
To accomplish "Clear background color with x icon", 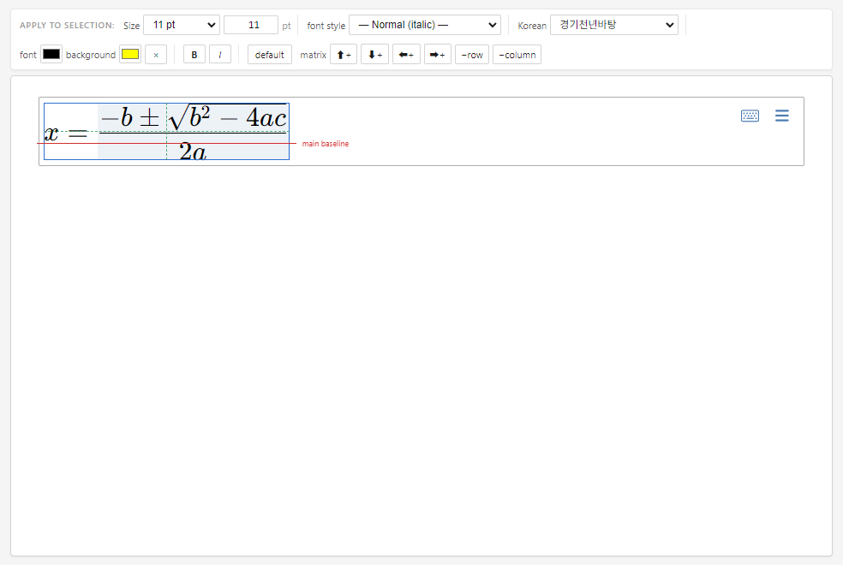I will tap(156, 55).
